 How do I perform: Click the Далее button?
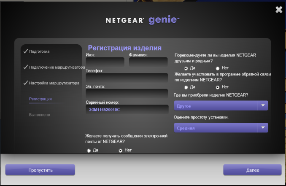(x=252, y=170)
